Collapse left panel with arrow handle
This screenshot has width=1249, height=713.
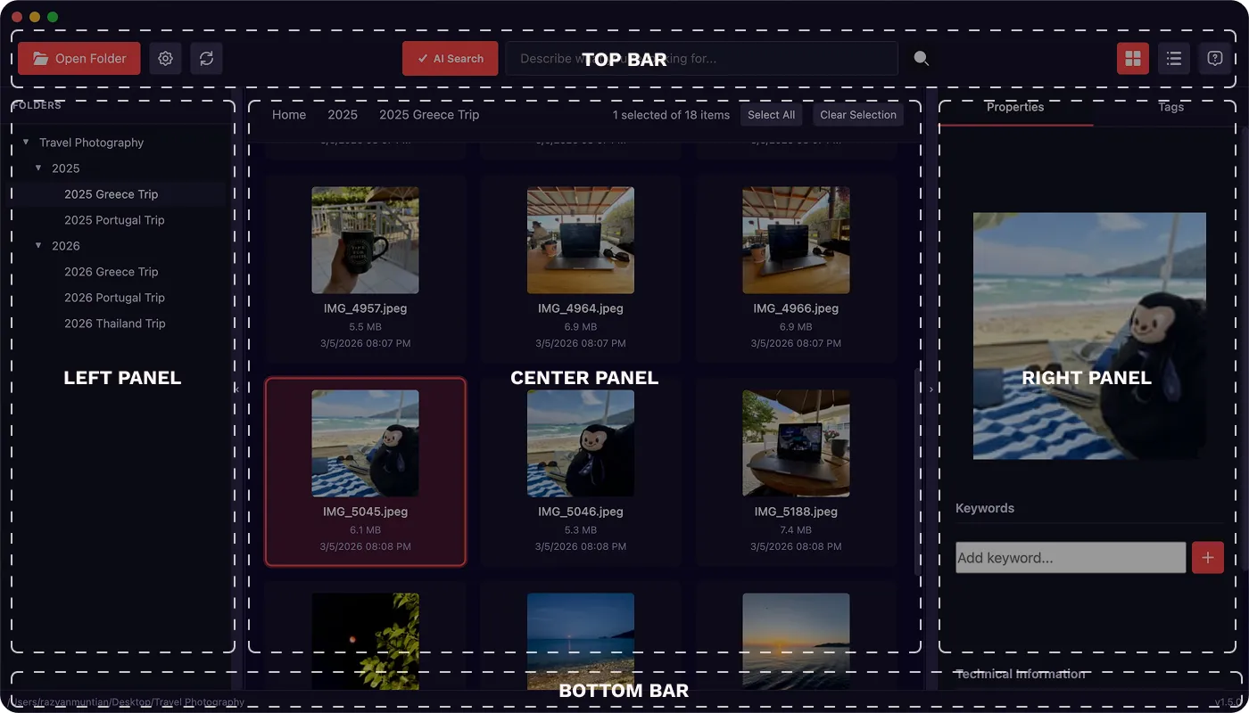(236, 389)
